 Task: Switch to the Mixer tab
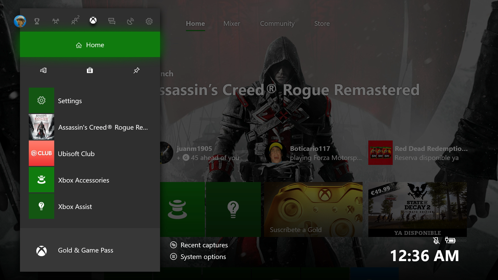click(x=232, y=24)
